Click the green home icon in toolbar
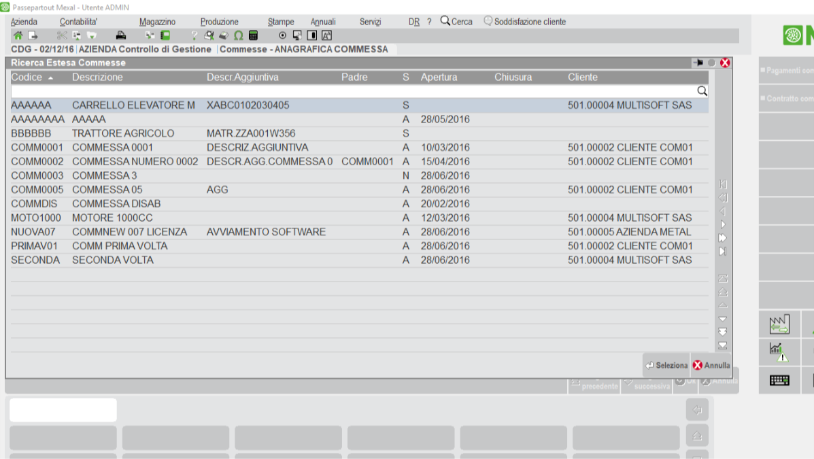 (18, 35)
